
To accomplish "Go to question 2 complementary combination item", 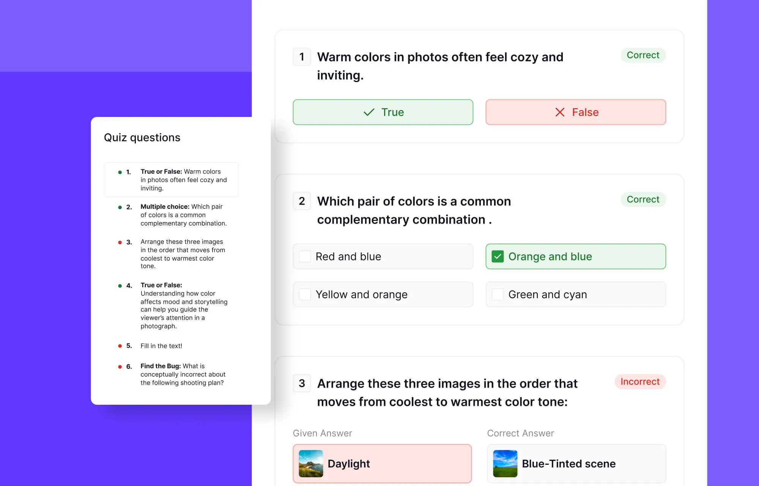I will click(x=183, y=215).
